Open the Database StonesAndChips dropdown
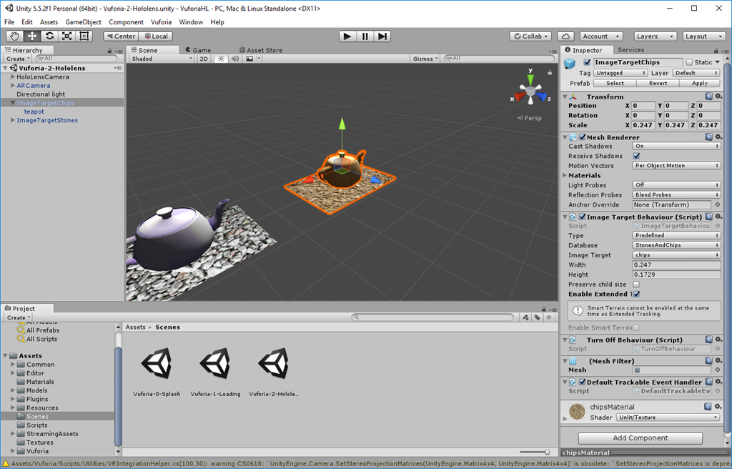Screen dimensions: 732x469 (676, 245)
